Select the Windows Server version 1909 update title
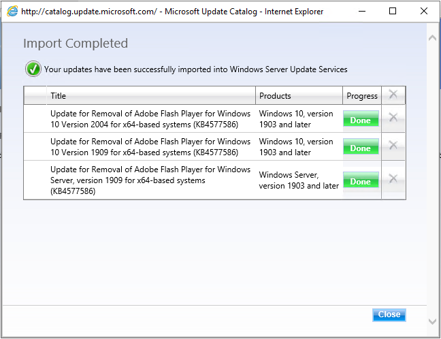The image size is (441, 339). [150, 180]
